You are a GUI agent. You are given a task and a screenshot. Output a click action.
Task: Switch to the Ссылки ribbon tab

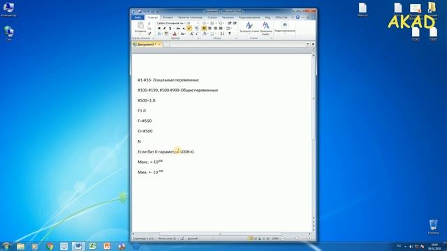(212, 17)
